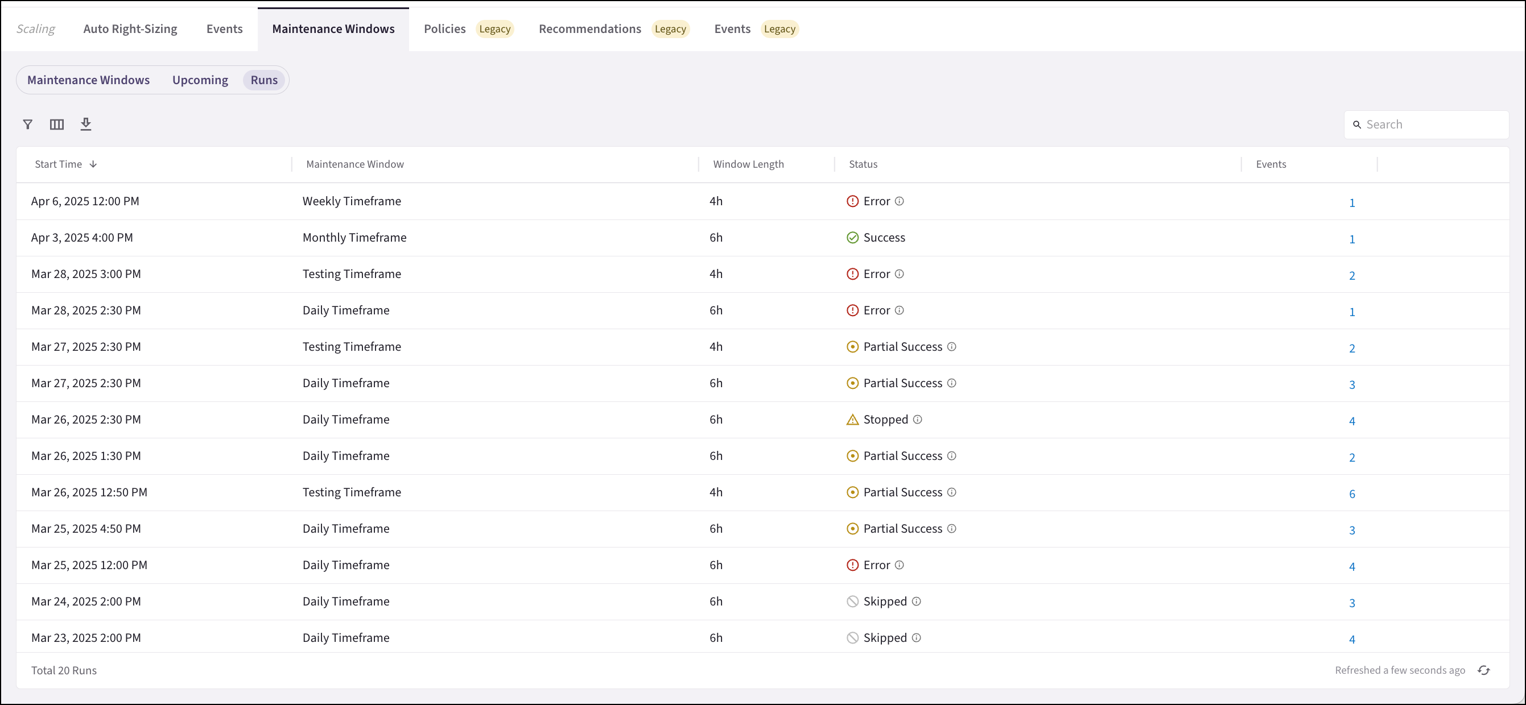Click inside the Search field
The height and width of the screenshot is (705, 1526).
(x=1422, y=125)
